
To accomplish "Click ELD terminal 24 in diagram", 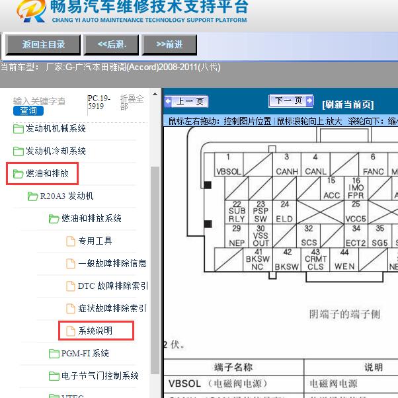I will [x=284, y=212].
